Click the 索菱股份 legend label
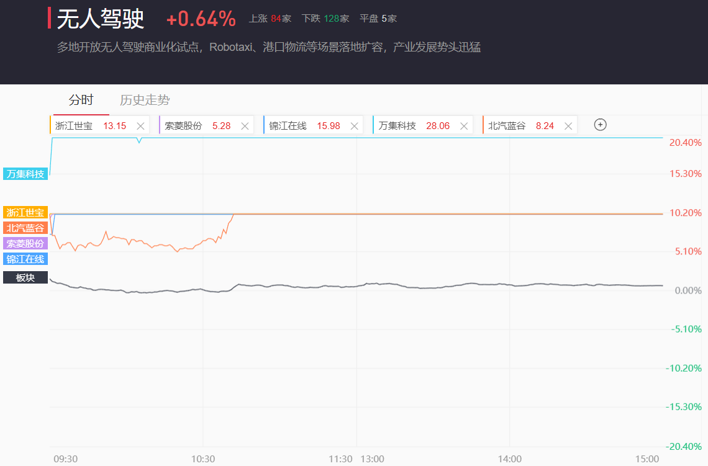Viewport: 708px width, 466px height. (x=25, y=243)
